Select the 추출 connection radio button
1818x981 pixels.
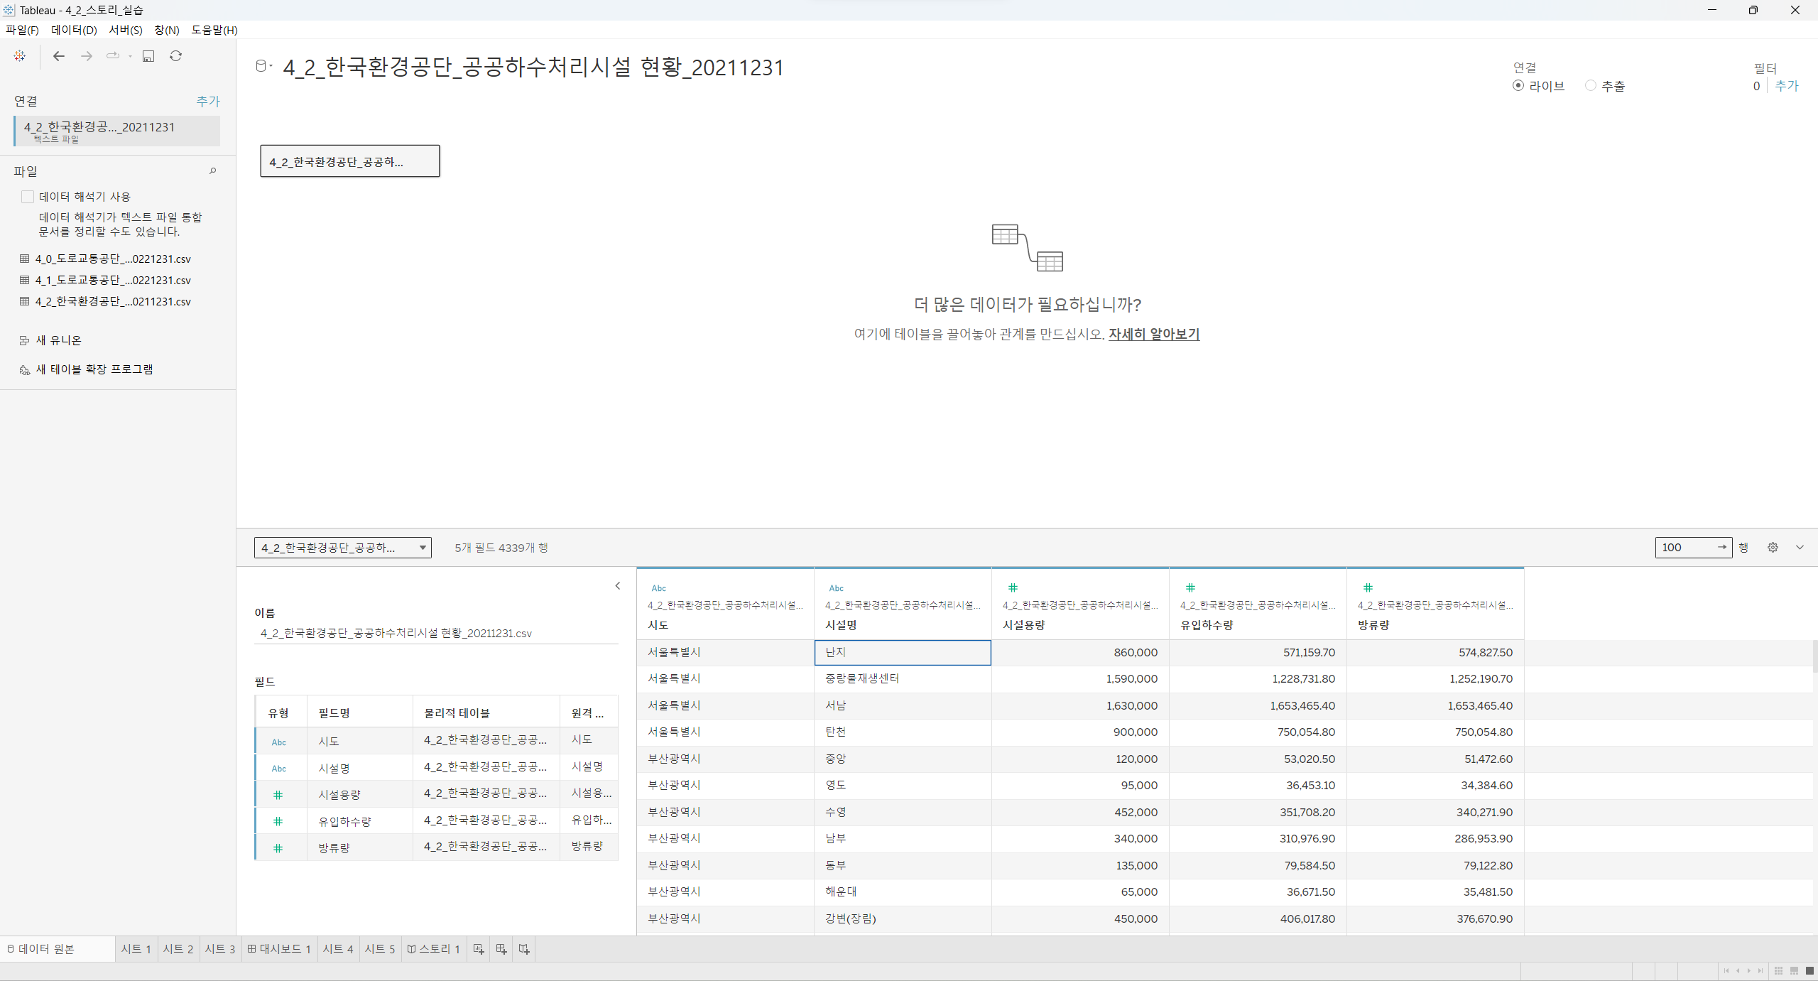click(1591, 86)
